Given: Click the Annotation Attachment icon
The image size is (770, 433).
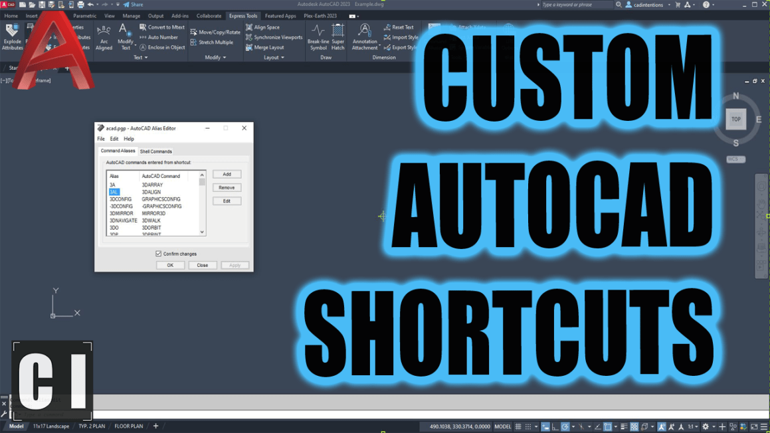Looking at the screenshot, I should [365, 37].
